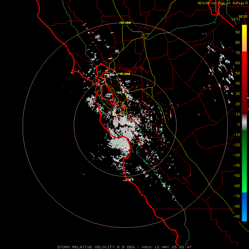Click the -30 value on velocity scale
249x249 pixels.
pyautogui.click(x=237, y=155)
